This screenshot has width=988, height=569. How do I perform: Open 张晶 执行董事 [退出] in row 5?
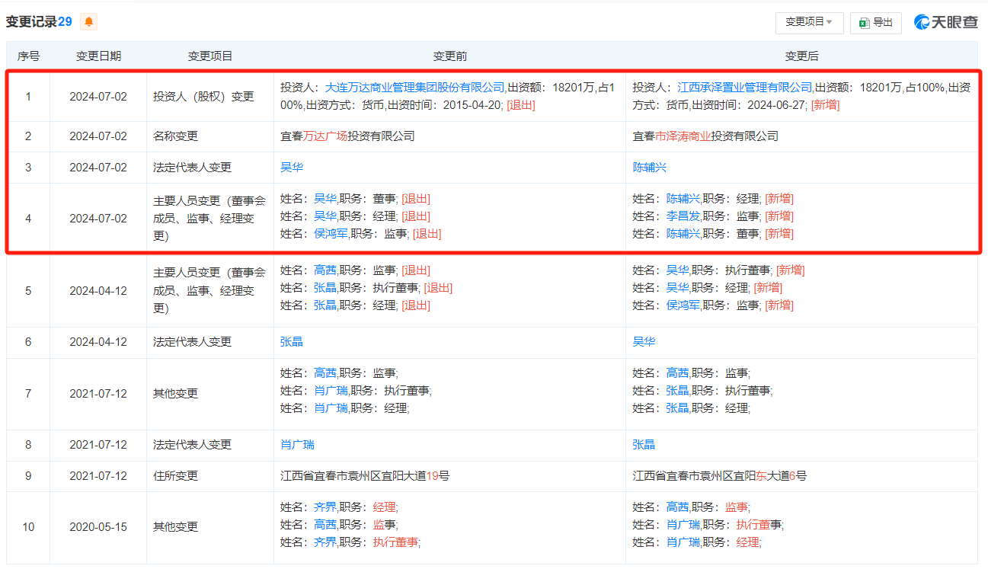click(325, 288)
